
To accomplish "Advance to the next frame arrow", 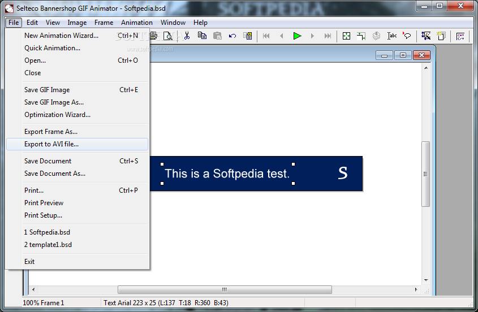I will point(312,36).
